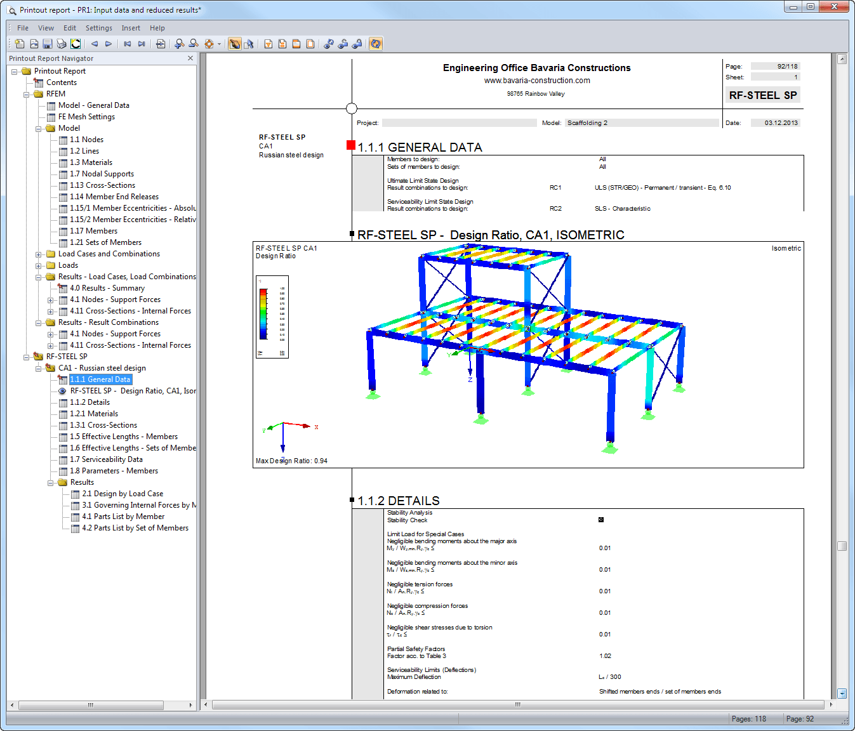Expand the Load Cases and Combinations folder
The height and width of the screenshot is (731, 855).
39,254
